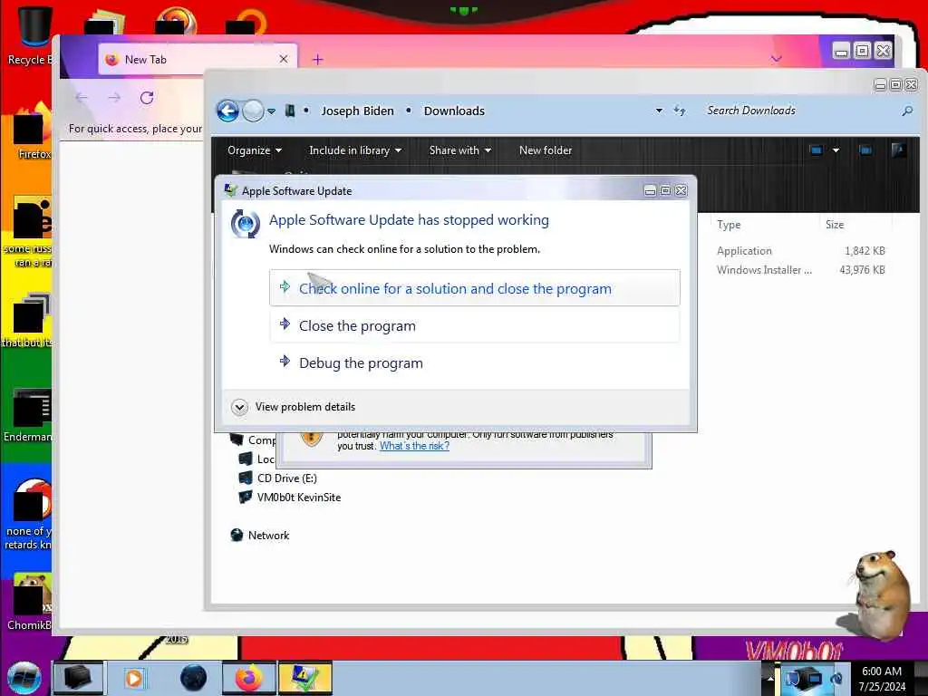Image resolution: width=928 pixels, height=696 pixels.
Task: Click Windows Media Player taskbar icon
Action: coord(134,678)
